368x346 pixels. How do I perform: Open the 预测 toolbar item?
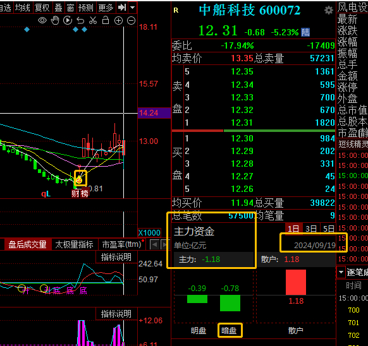[x=86, y=8]
